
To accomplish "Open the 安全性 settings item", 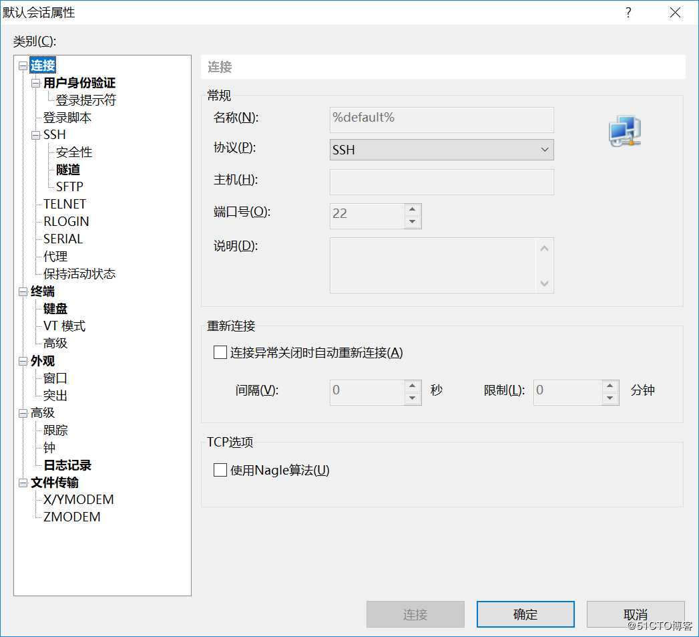I will (74, 152).
